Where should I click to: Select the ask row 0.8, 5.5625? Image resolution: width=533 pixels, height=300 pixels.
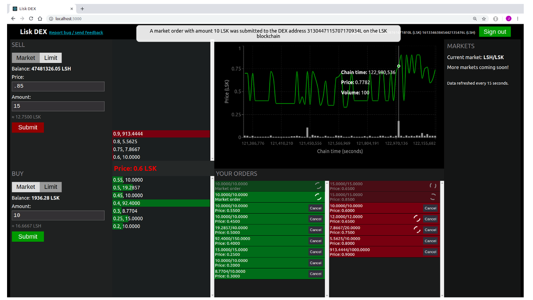click(161, 141)
